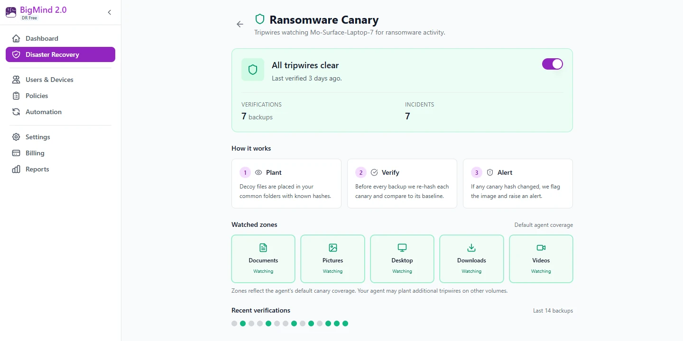Screen dimensions: 683x341
Task: Click the VERIFICATIONS label
Action: 261,104
